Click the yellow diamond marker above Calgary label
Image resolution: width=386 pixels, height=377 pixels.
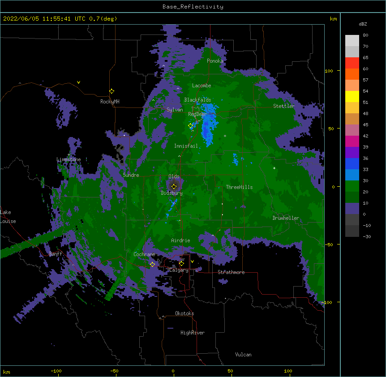(181, 264)
